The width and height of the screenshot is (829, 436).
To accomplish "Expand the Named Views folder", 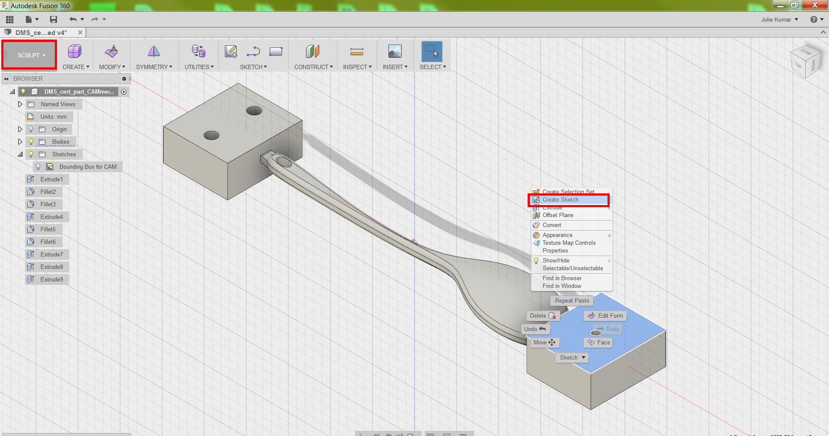I will 20,104.
